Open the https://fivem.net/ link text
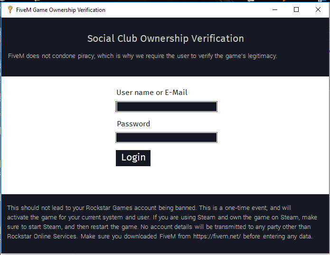Screen dimensions: 330x255 (217, 236)
